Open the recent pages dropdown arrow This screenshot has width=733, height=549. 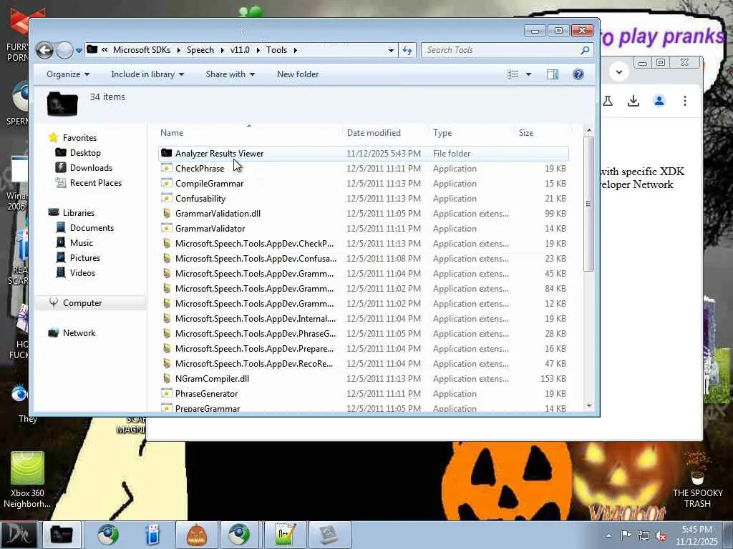pos(79,51)
